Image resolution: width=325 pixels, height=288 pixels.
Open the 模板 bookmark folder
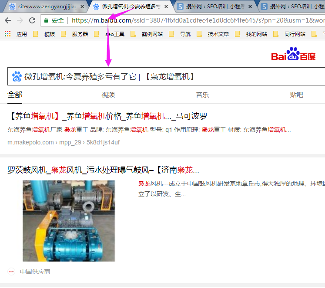[x=45, y=34]
